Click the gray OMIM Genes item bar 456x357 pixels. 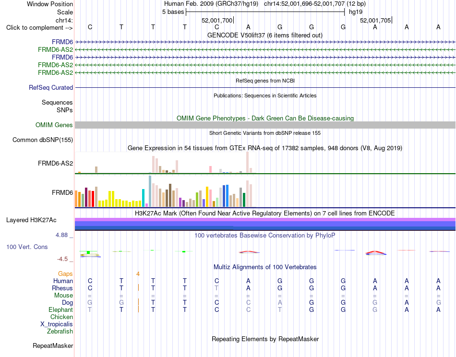point(265,125)
